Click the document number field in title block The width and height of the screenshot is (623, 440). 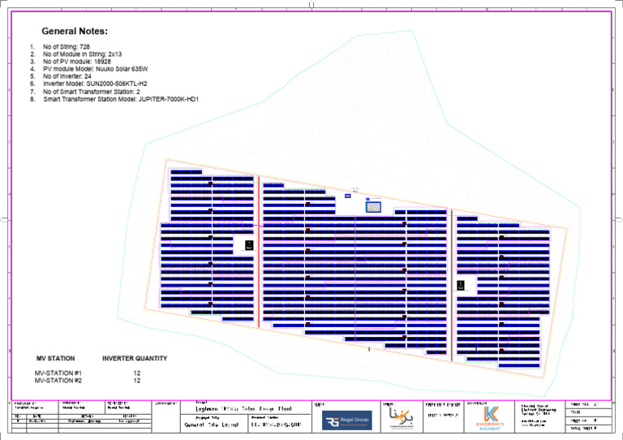[x=277, y=425]
